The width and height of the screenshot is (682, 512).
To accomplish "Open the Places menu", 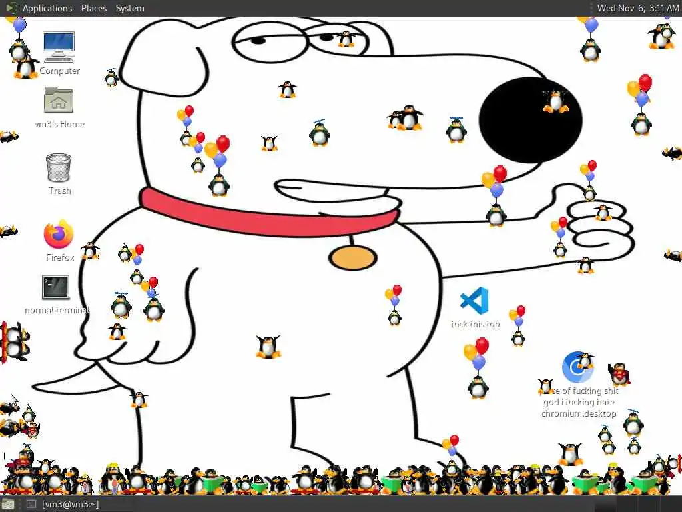I will click(93, 8).
